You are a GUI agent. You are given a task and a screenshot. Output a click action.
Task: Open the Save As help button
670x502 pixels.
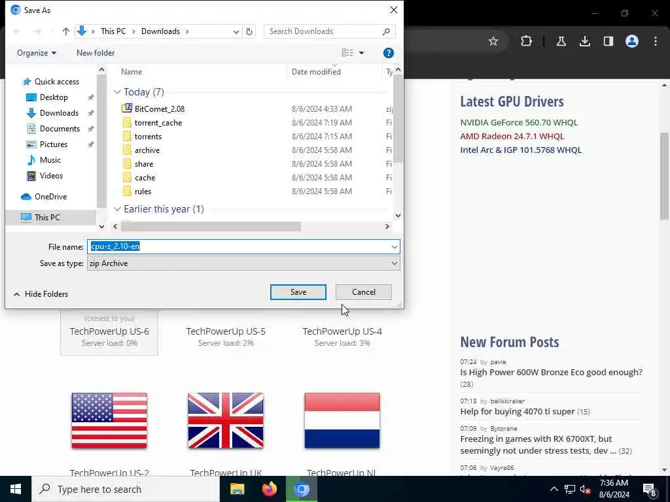[x=389, y=53]
